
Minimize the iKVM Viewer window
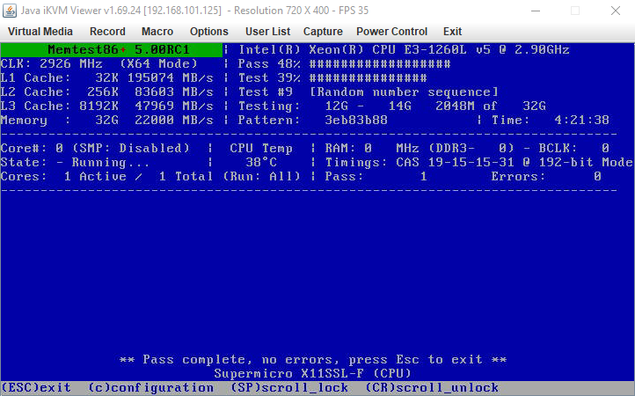tap(533, 11)
